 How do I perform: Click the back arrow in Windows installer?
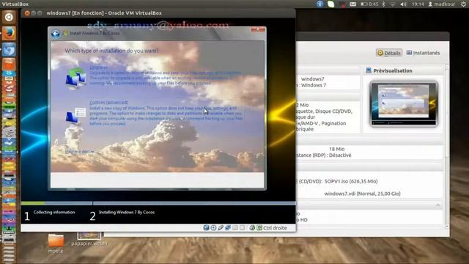pos(56,34)
